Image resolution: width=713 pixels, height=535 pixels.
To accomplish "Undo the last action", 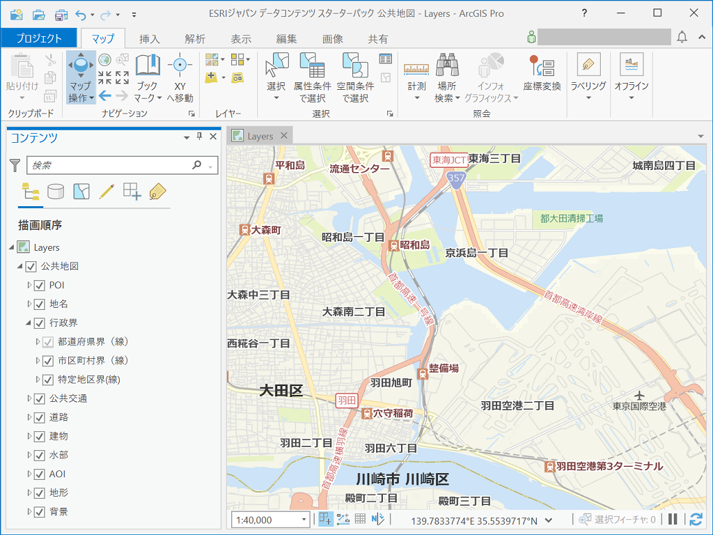I will tap(81, 15).
